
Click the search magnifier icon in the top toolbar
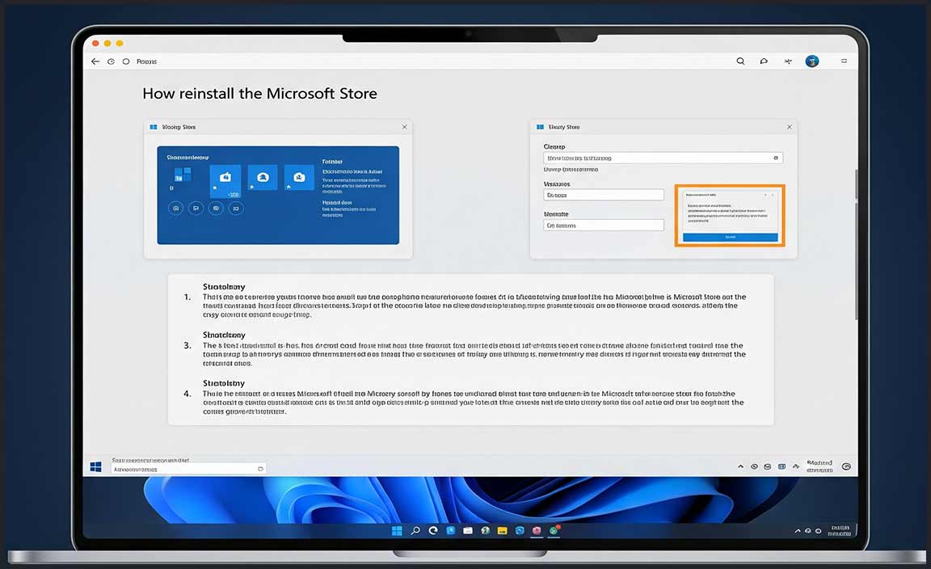click(740, 61)
